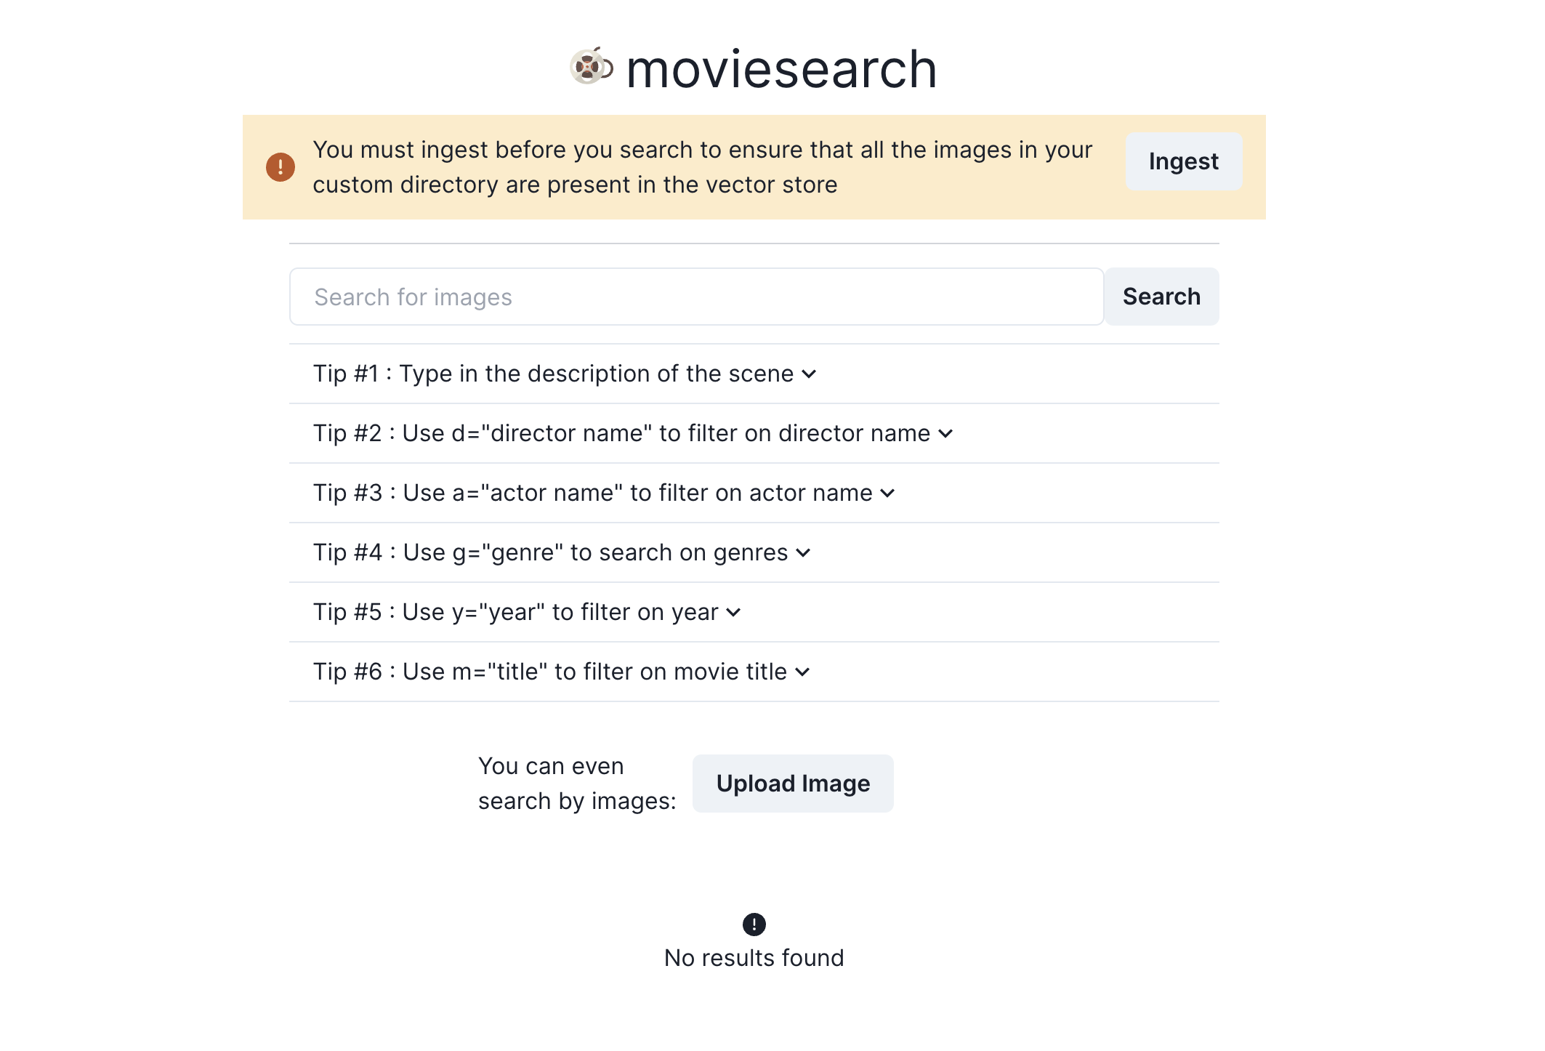Click the chevron arrow after actor name tip
The image size is (1545, 1051).
[887, 494]
